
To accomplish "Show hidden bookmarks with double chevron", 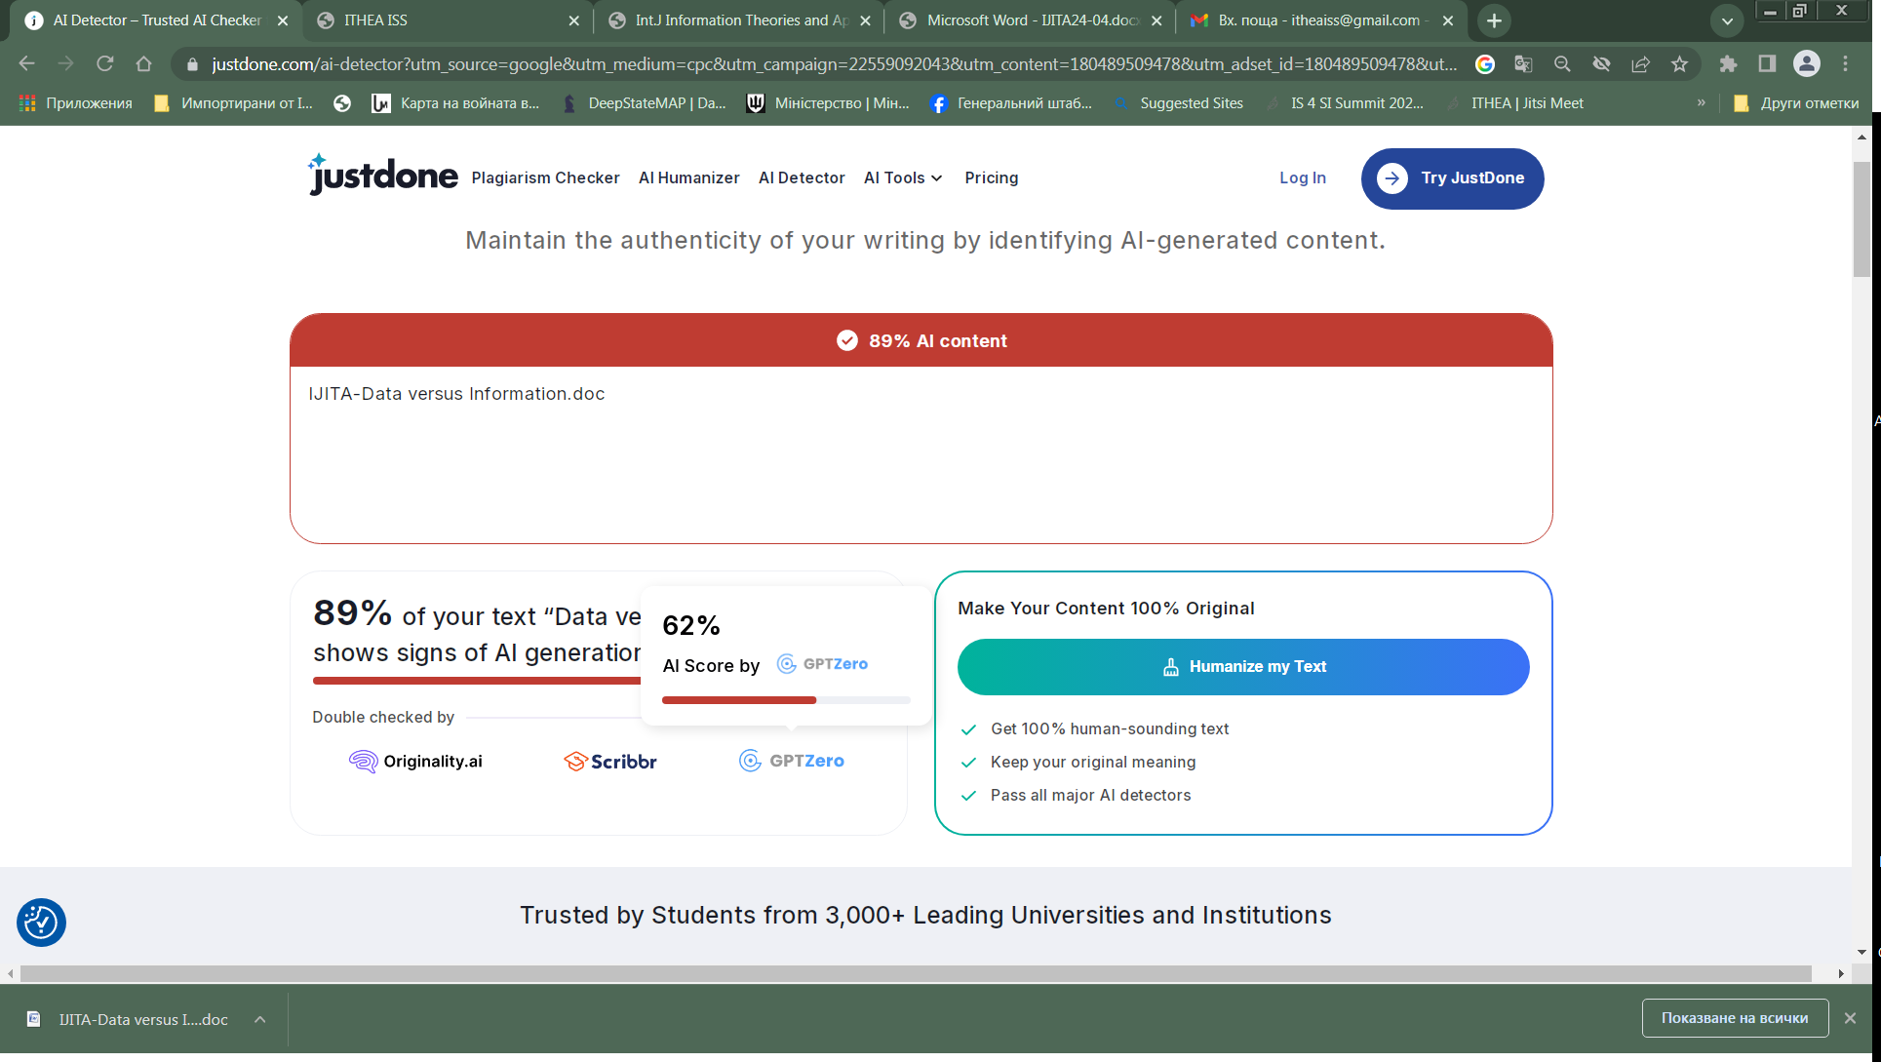I will (x=1702, y=102).
